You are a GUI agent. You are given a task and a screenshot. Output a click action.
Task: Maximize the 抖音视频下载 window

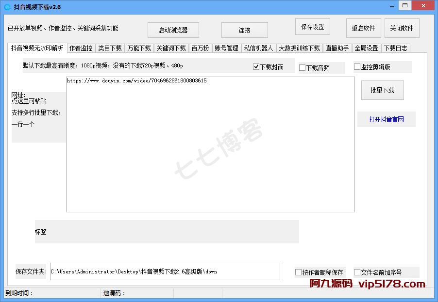405,6
